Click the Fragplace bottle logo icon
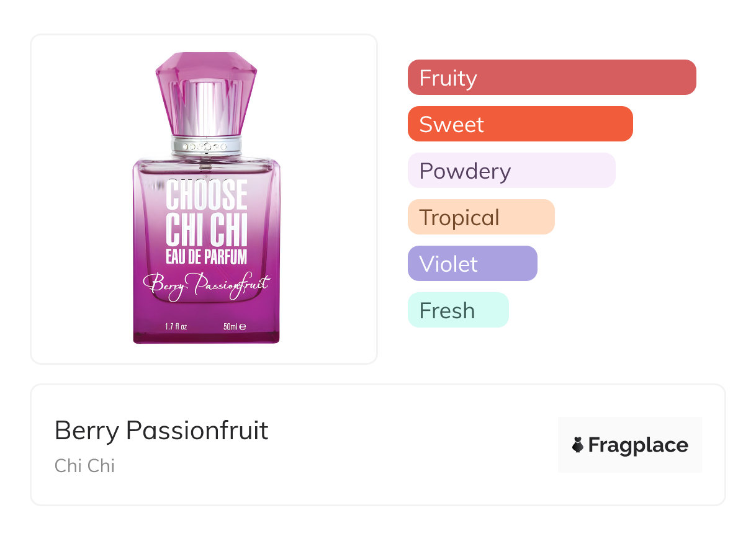 pos(578,445)
